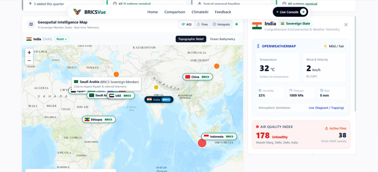Close the India details panel
This screenshot has height=172, width=378.
pyautogui.click(x=346, y=24)
